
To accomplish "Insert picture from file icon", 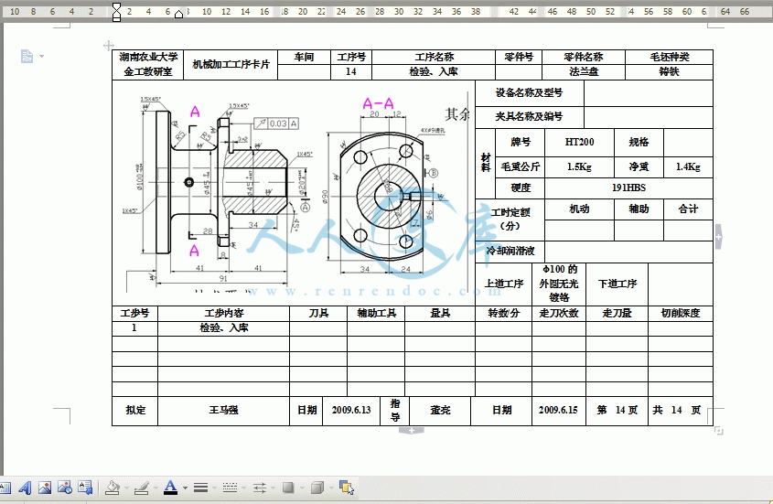I will coord(45,488).
